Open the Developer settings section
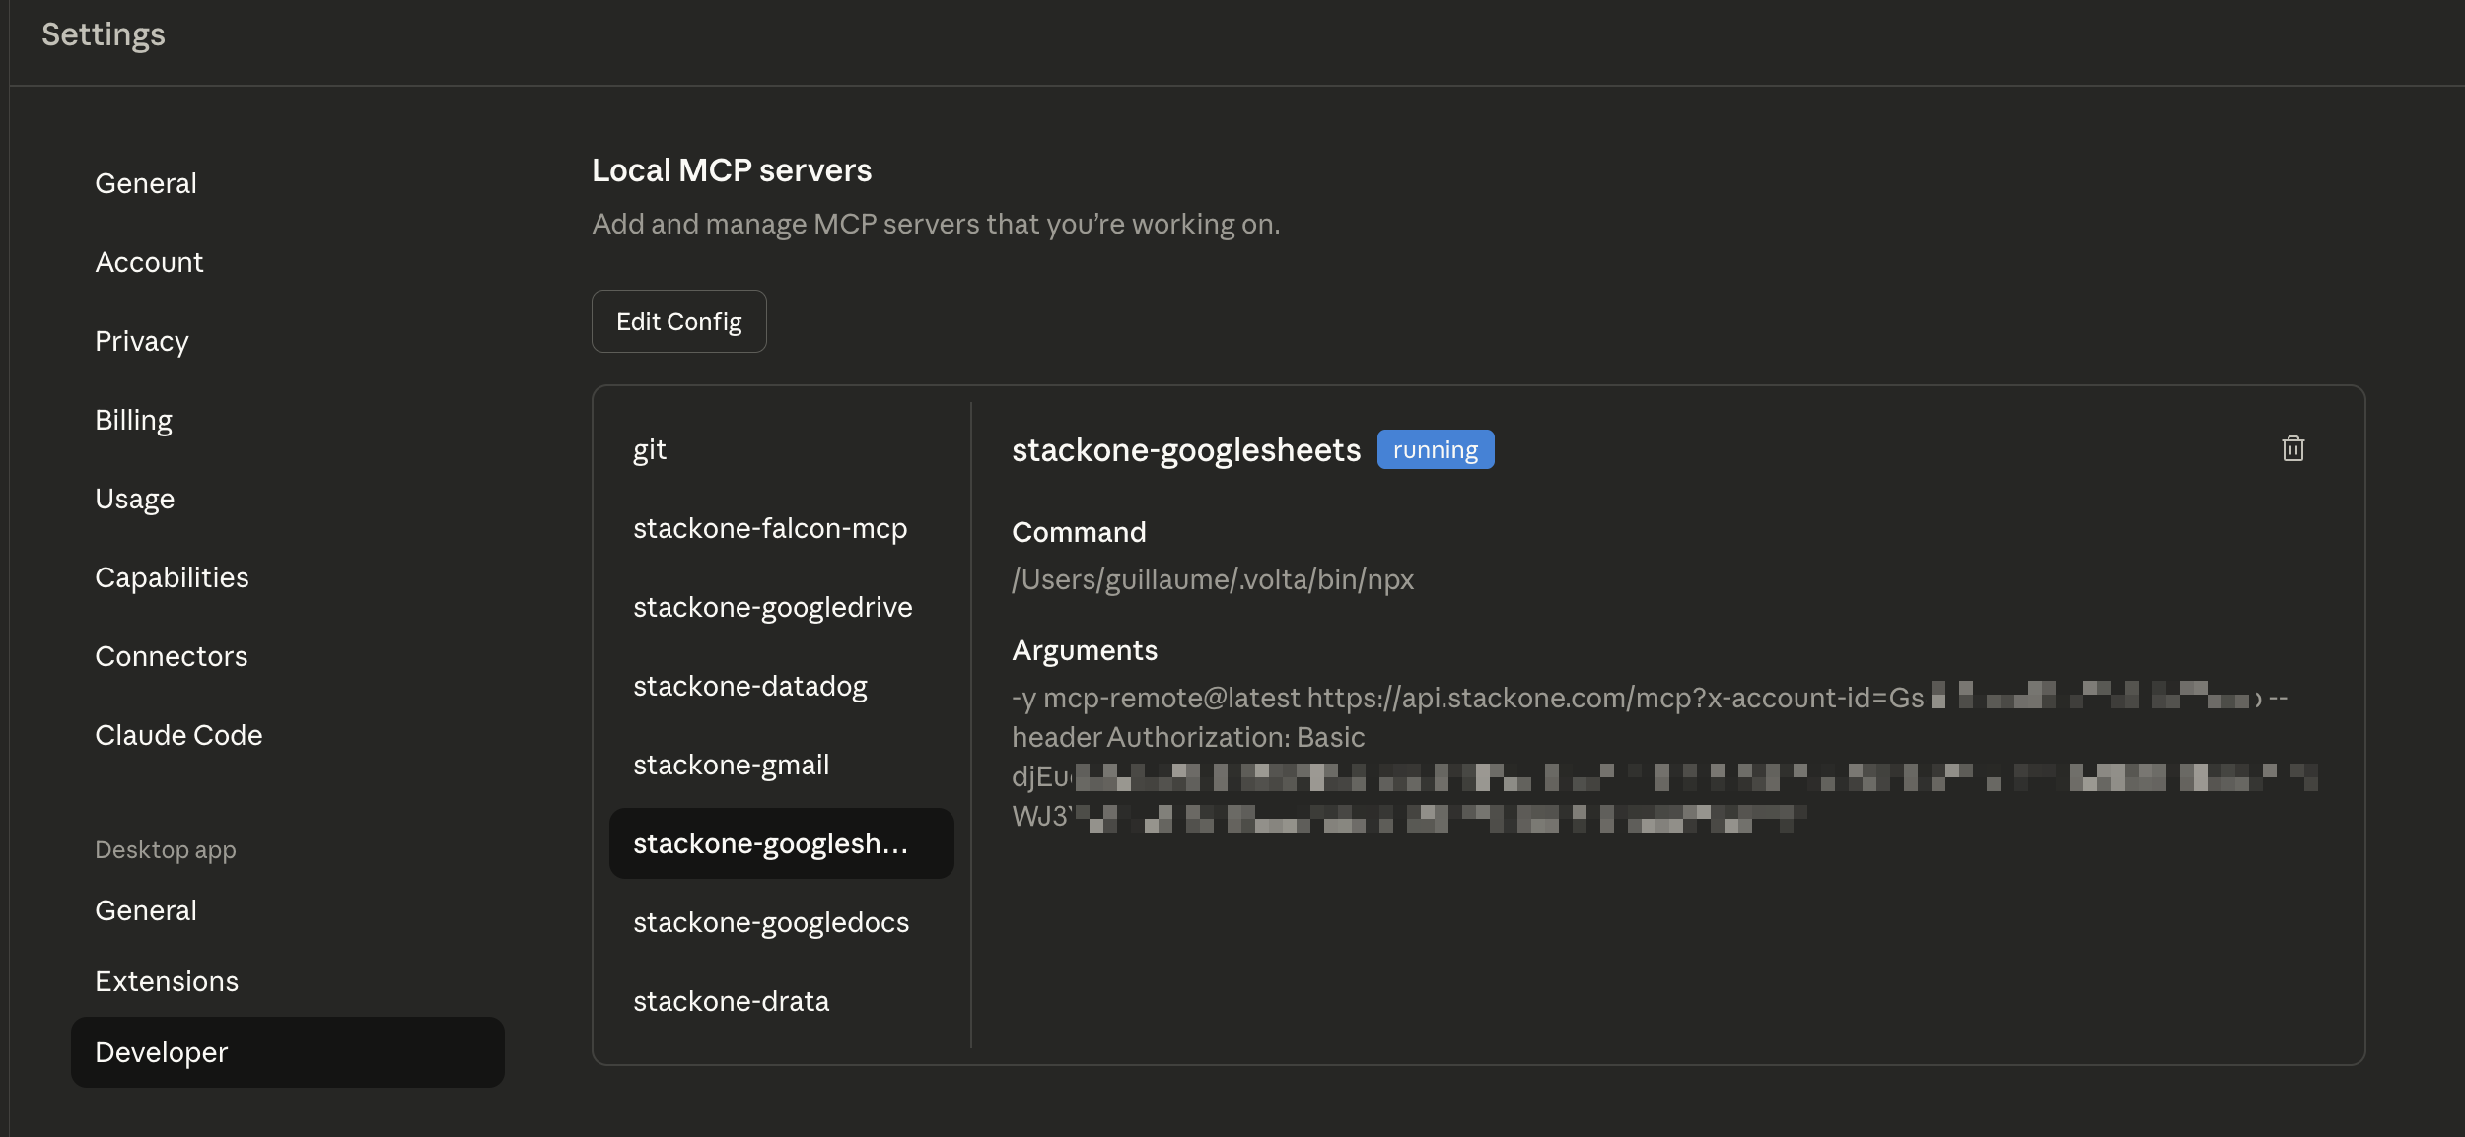The height and width of the screenshot is (1137, 2465). (160, 1051)
